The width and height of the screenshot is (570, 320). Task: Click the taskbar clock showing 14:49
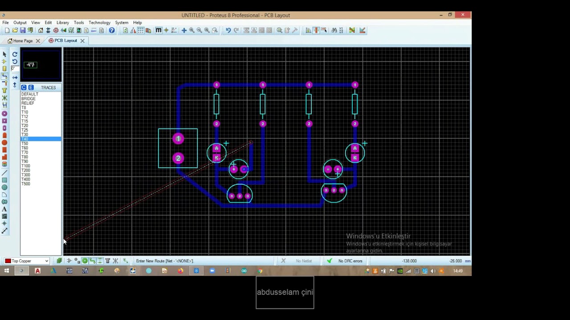click(458, 271)
